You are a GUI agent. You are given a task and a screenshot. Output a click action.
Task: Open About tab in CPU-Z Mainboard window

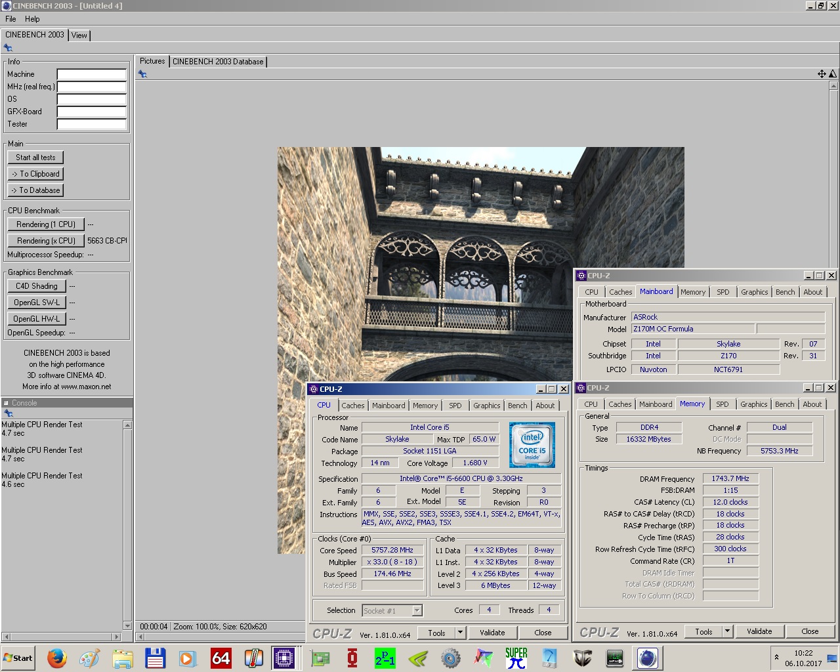click(x=813, y=292)
